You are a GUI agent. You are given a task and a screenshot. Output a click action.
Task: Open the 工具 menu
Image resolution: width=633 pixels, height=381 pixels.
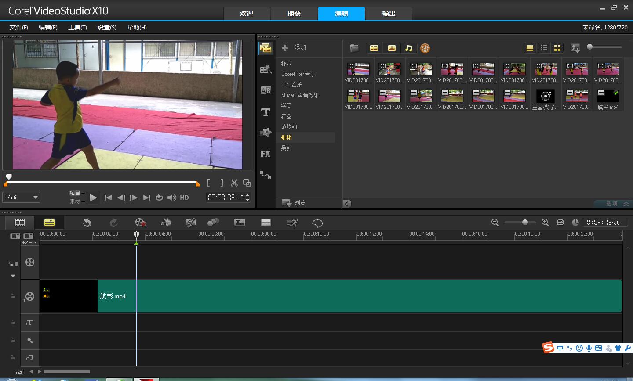[77, 27]
